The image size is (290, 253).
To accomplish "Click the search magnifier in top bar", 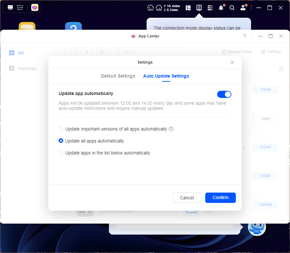I will pos(232,8).
